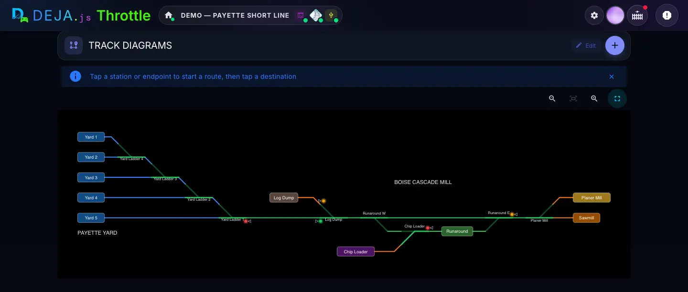Fit the diagram to view
This screenshot has width=688, height=292.
573,98
